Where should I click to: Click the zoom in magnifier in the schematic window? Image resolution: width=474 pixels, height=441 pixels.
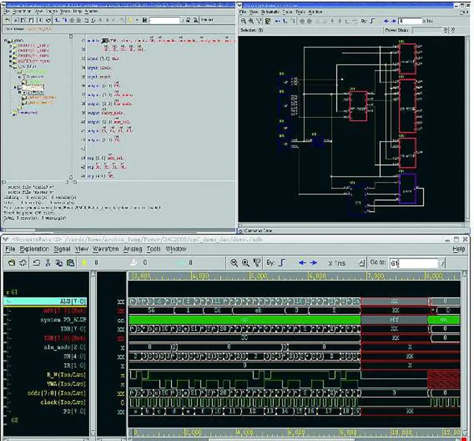(251, 21)
